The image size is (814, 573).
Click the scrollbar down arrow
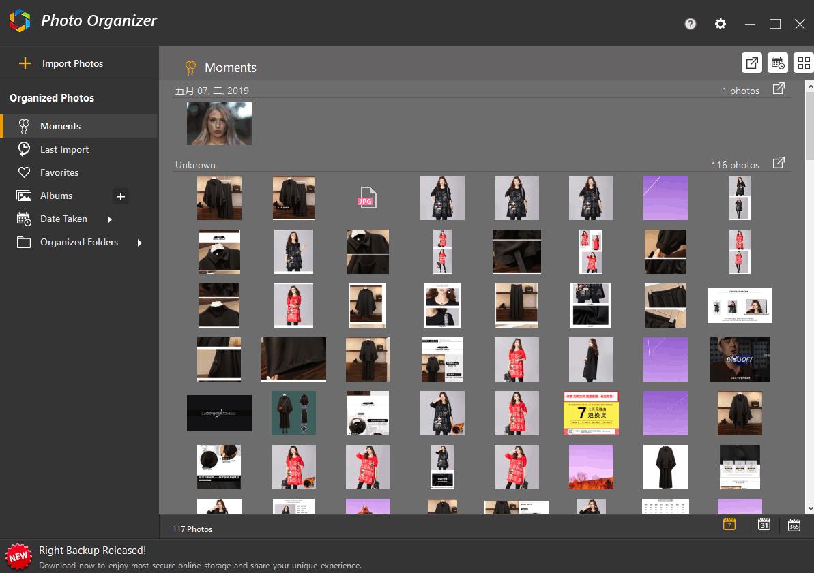[809, 509]
